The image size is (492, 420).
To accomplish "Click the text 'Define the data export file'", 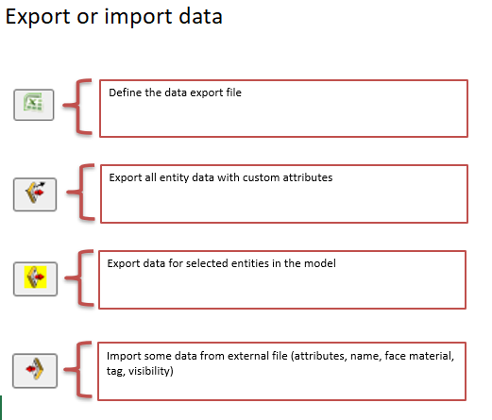I will pos(175,92).
